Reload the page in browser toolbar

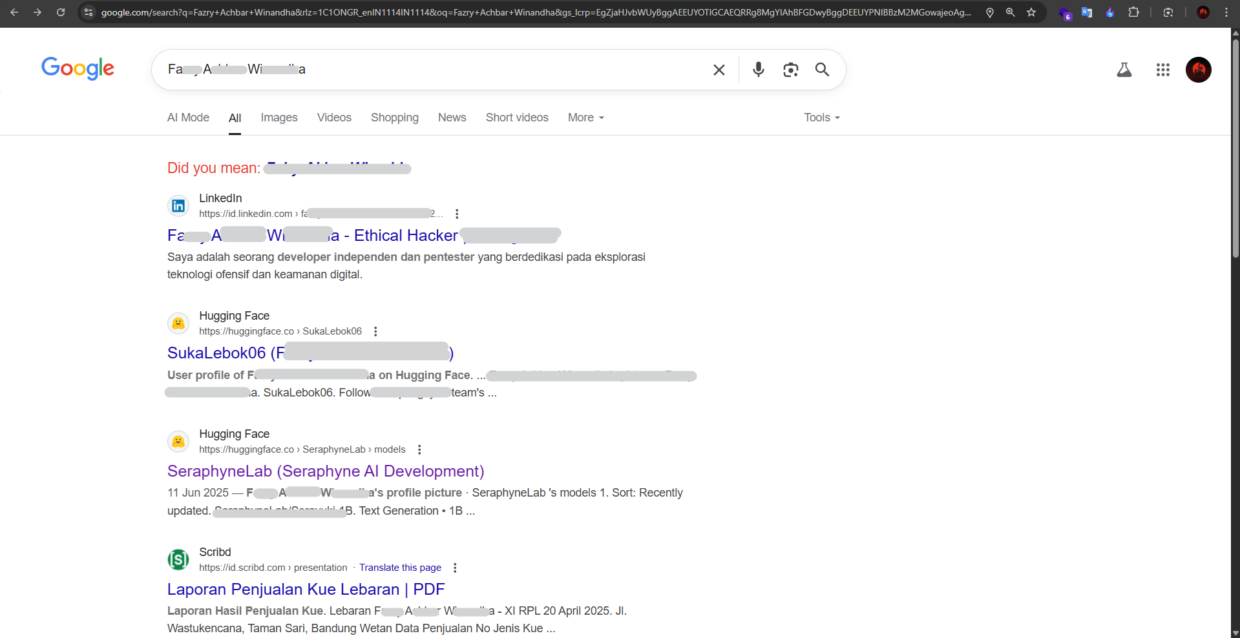61,12
